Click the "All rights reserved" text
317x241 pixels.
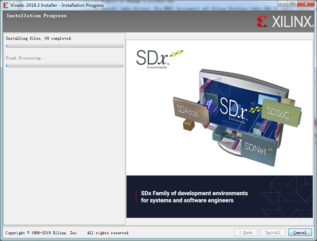[108, 233]
